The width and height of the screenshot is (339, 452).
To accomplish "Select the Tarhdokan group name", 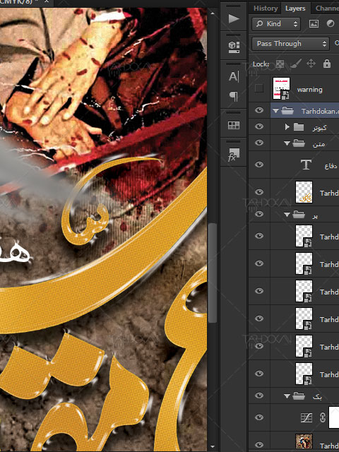I will pos(320,112).
